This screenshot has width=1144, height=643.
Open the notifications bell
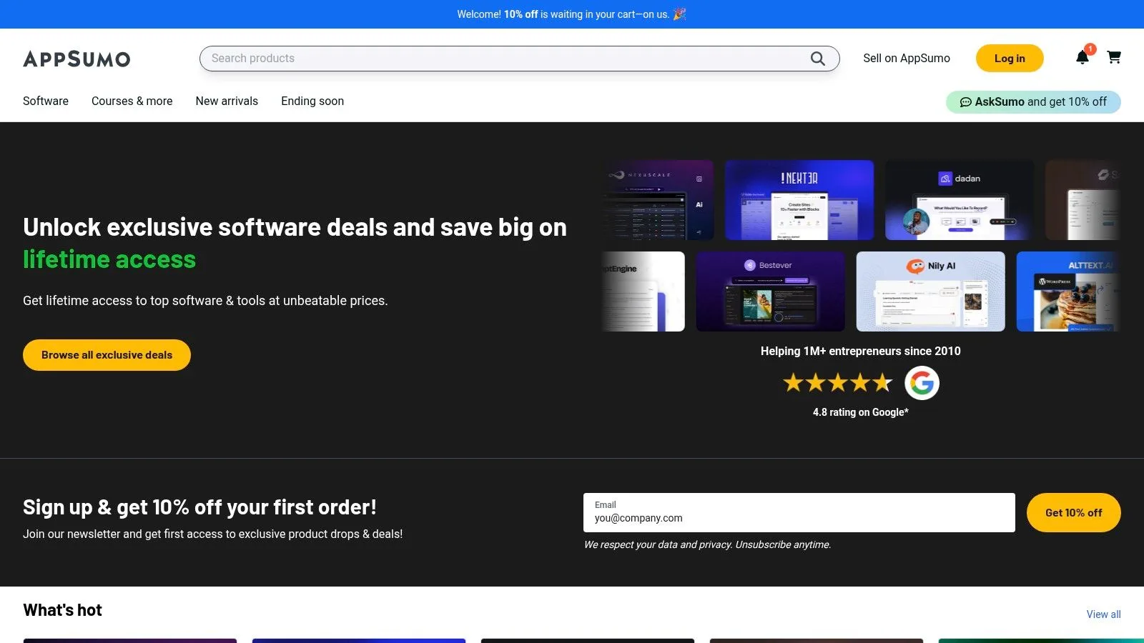(x=1083, y=58)
